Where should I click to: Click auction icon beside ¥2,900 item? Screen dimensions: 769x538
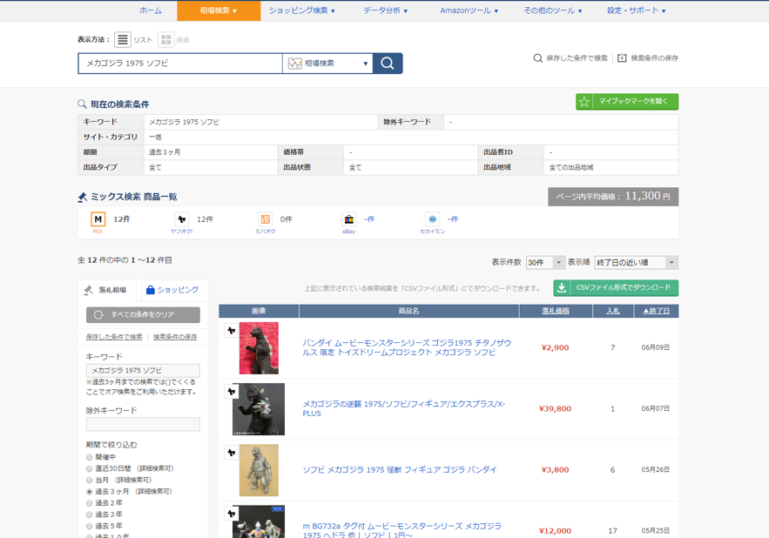pos(232,331)
